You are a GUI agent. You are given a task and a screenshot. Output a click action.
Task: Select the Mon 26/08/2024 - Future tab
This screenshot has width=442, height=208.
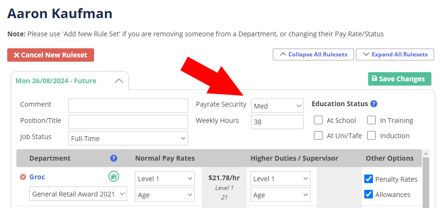click(56, 81)
